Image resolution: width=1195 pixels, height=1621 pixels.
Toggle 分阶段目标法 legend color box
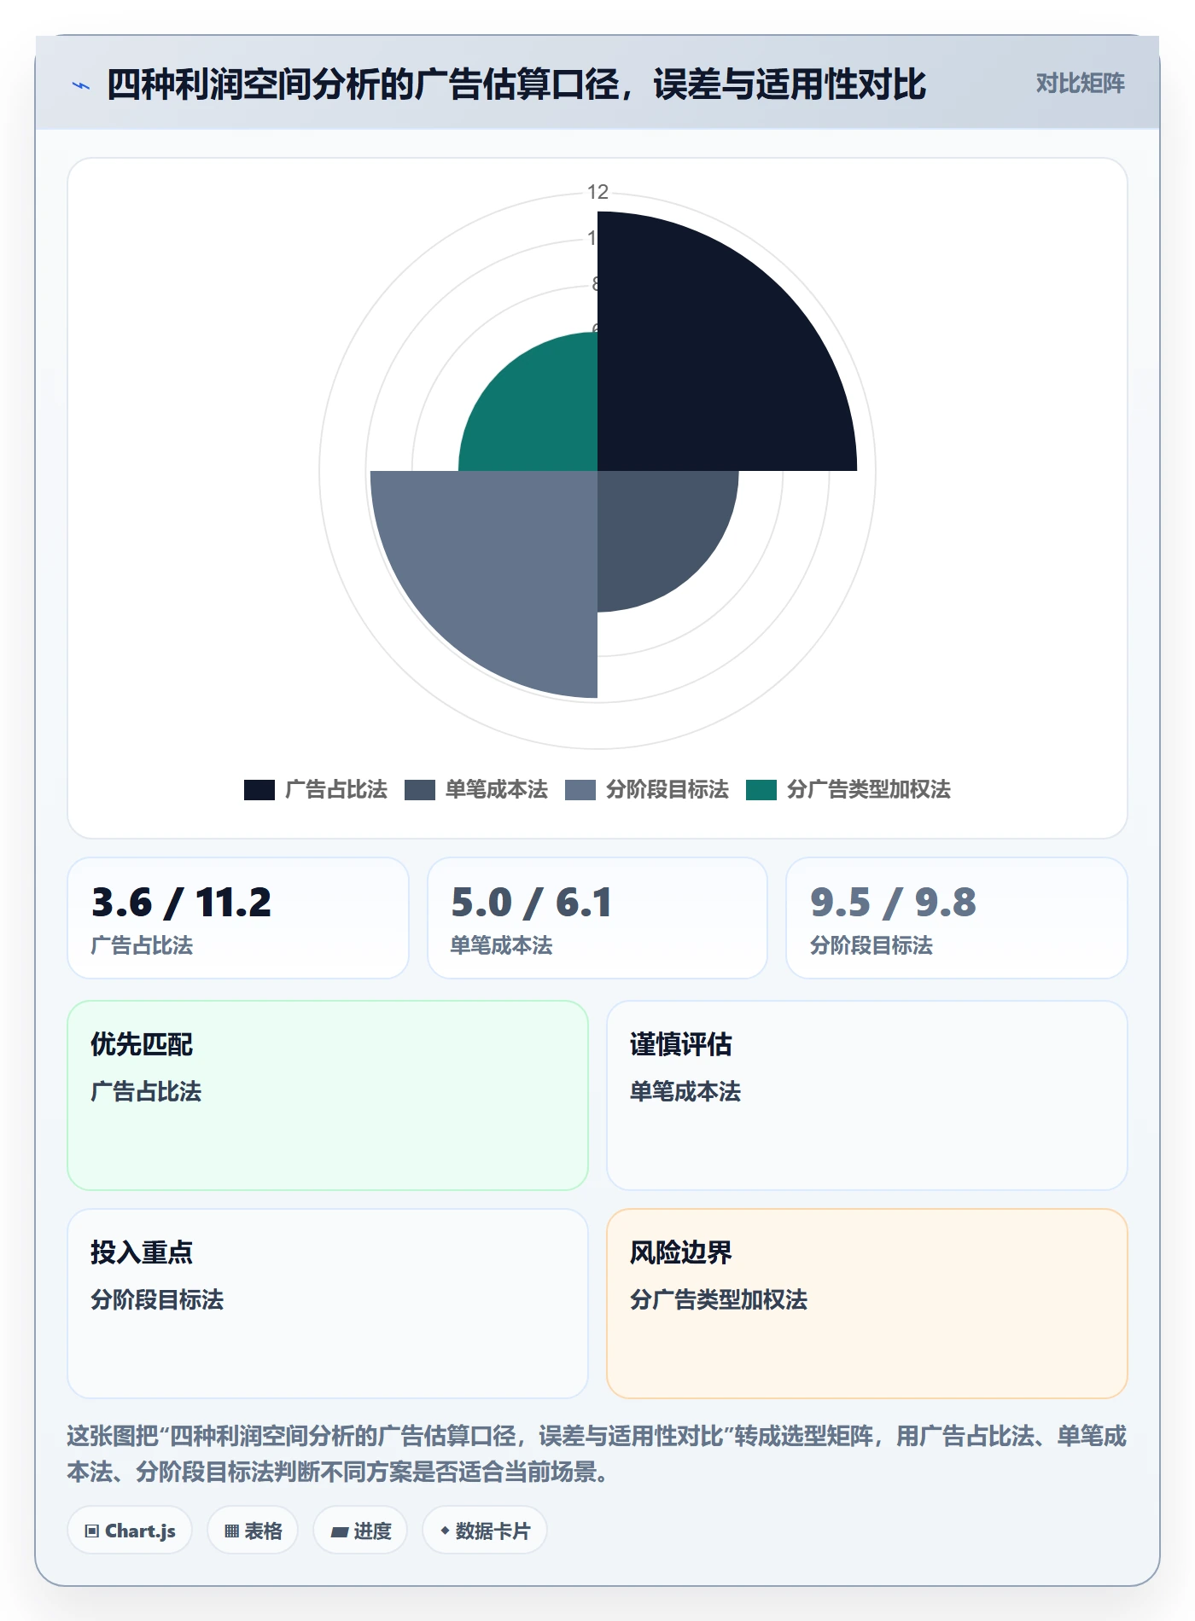coord(580,790)
